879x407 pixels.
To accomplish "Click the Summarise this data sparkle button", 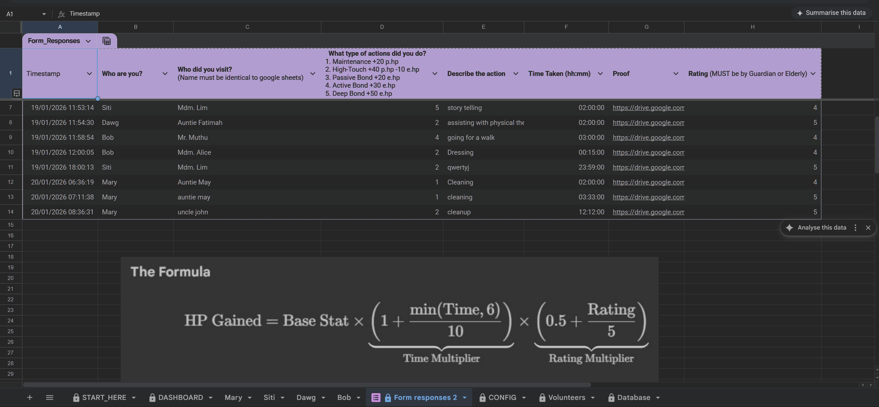I will click(831, 13).
